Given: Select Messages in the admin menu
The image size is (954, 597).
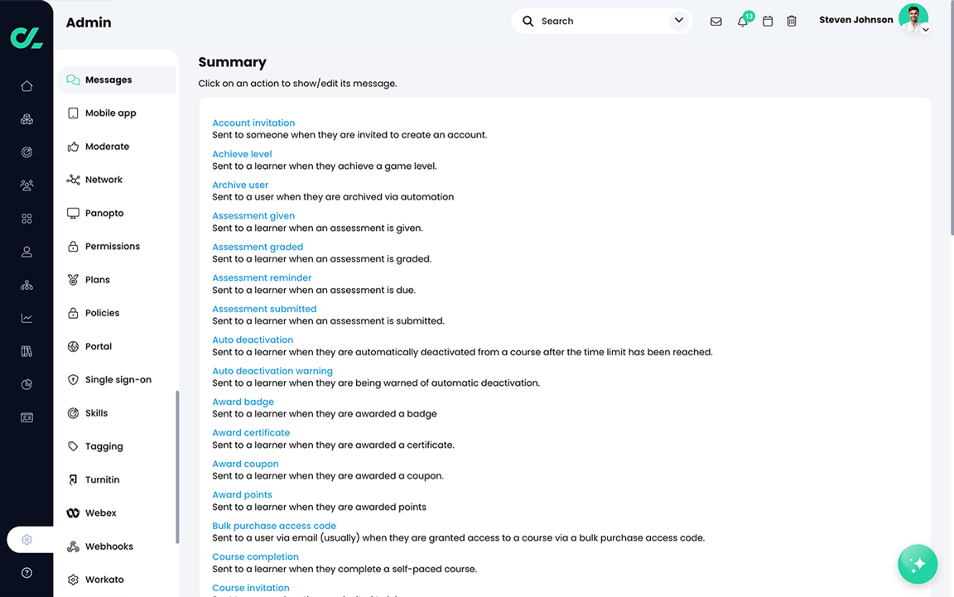Looking at the screenshot, I should click(117, 79).
